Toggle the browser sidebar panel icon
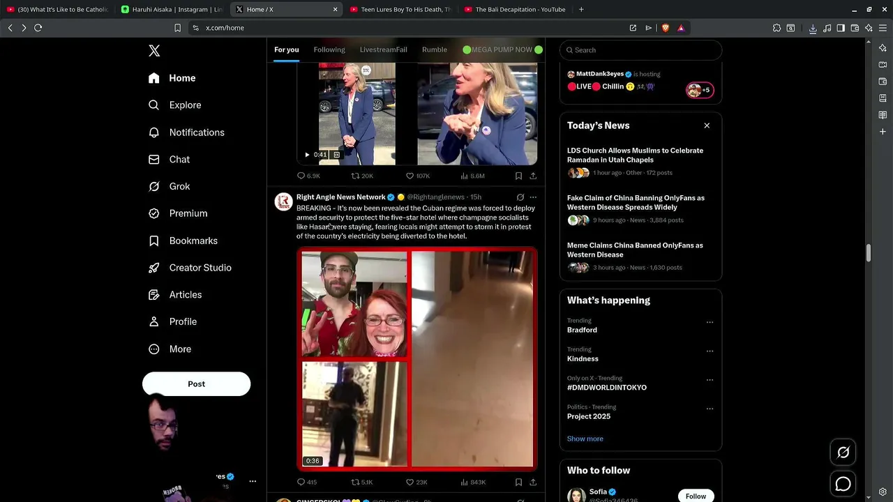The height and width of the screenshot is (502, 893). point(841,28)
